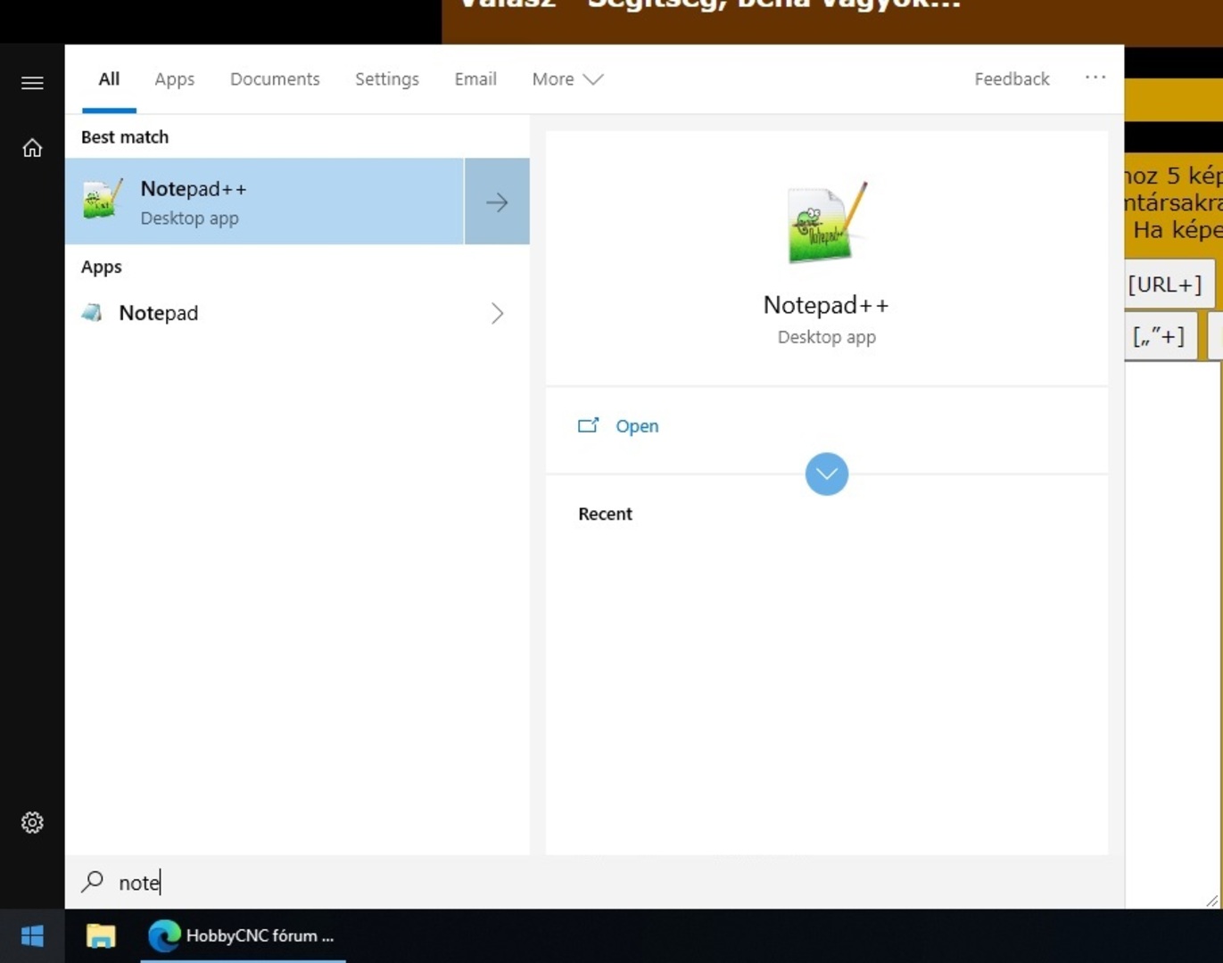Click the Home icon in left sidebar

[32, 148]
